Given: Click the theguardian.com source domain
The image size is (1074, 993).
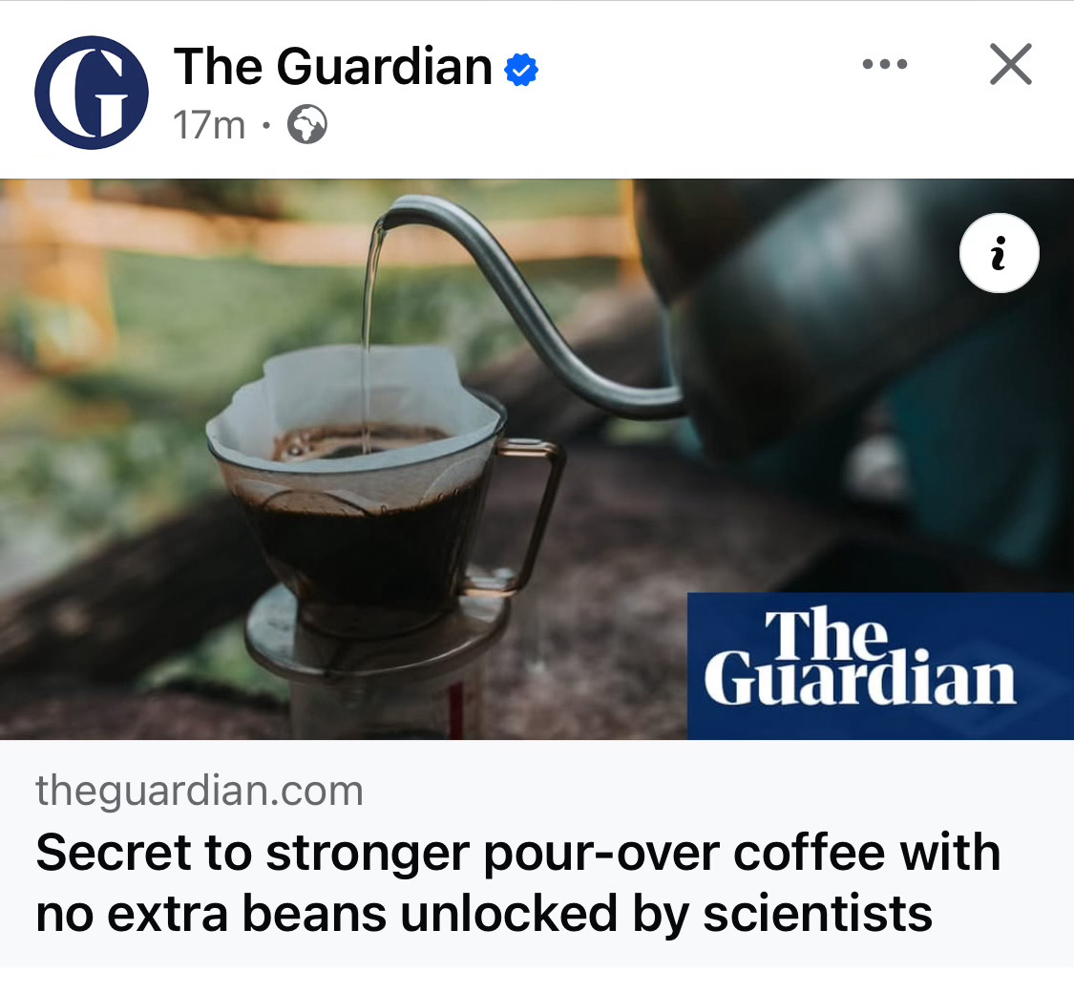Looking at the screenshot, I should click(x=200, y=791).
